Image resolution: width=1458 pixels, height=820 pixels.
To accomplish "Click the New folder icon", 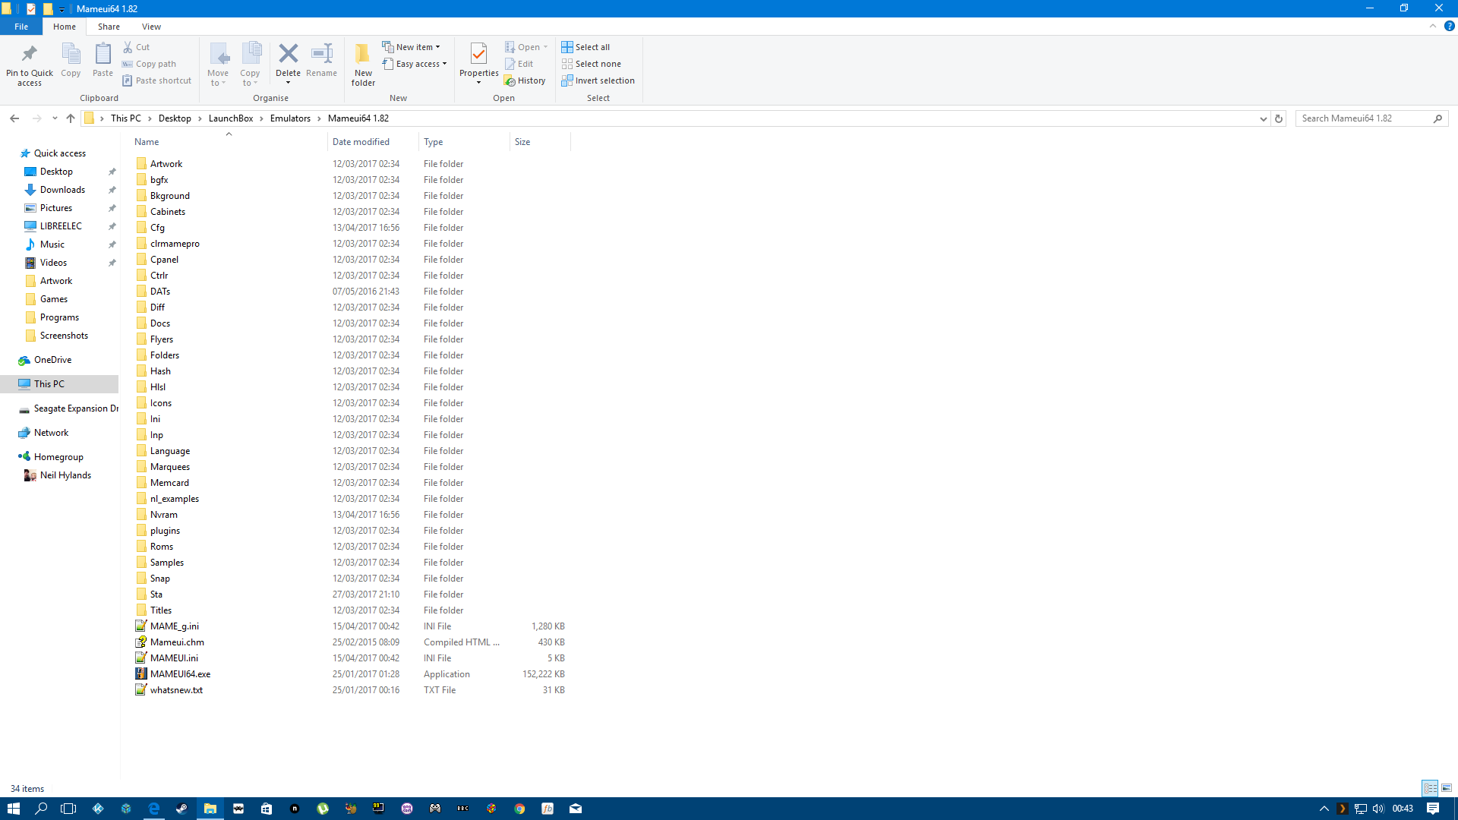I will pos(363,53).
